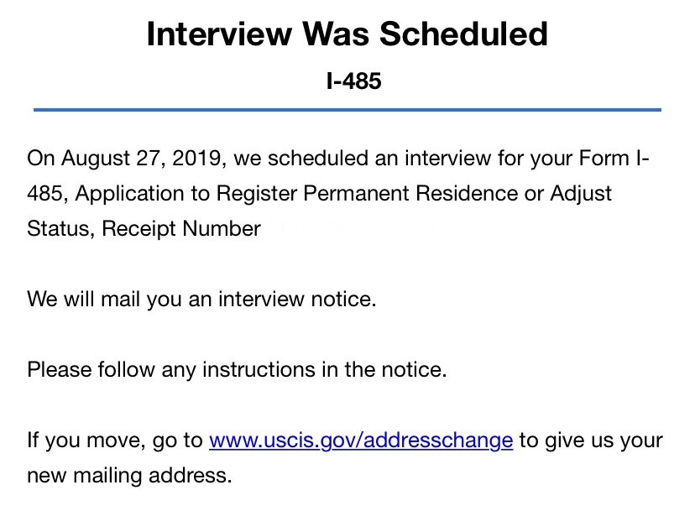Screen dimensions: 695x511
Task: Click "We will mail you an interview notice"
Action: click(x=201, y=300)
